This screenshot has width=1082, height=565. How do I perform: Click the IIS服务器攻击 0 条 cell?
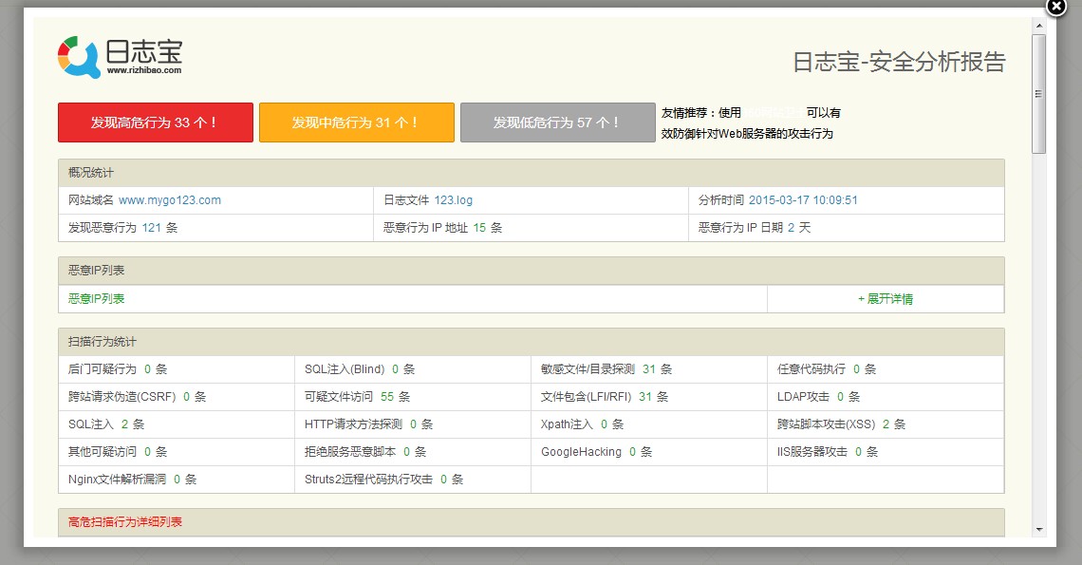[x=886, y=452]
